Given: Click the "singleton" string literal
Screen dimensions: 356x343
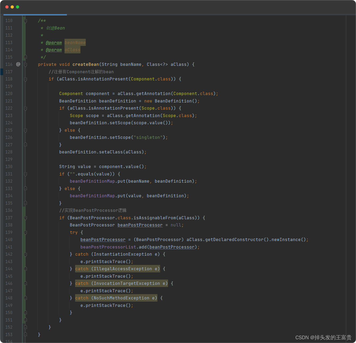Looking at the screenshot, I should (148, 138).
